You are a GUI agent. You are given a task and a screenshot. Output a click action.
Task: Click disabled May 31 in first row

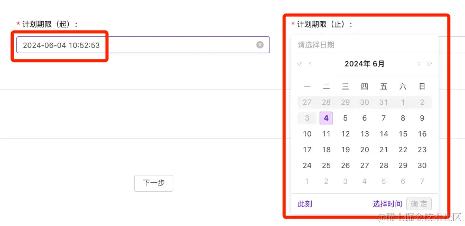tap(384, 102)
